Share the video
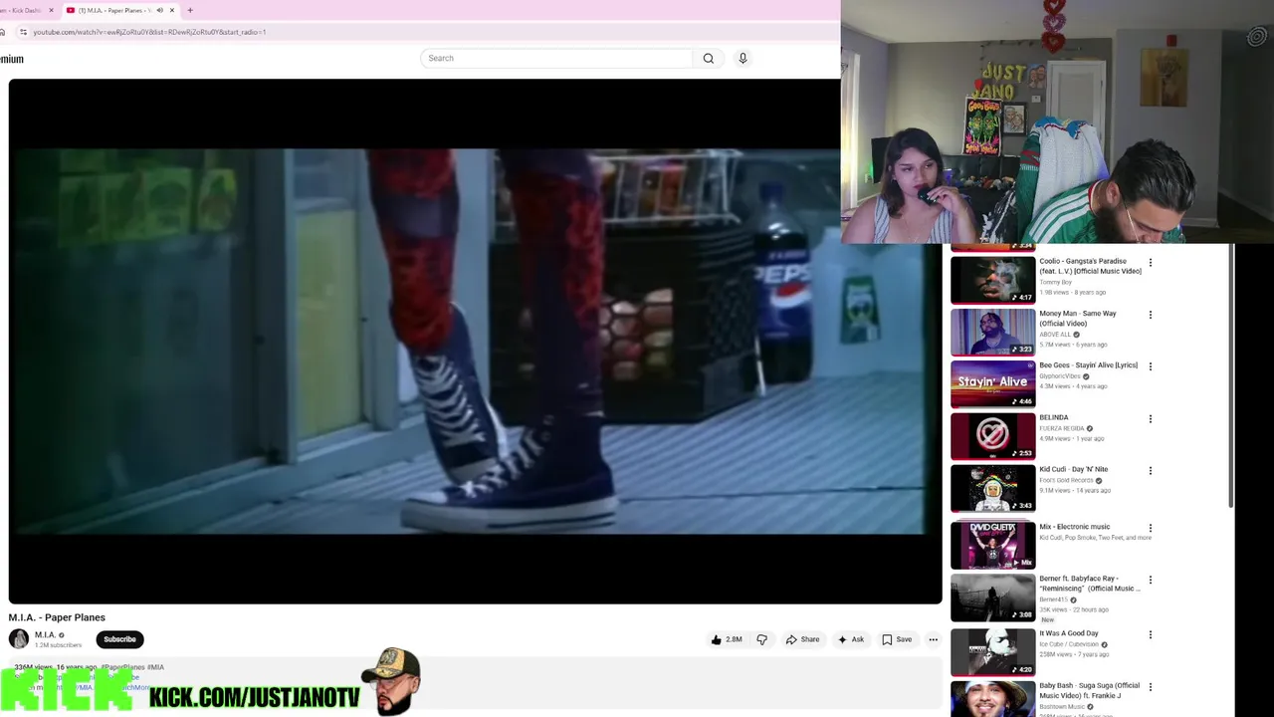1274x717 pixels. pyautogui.click(x=802, y=639)
